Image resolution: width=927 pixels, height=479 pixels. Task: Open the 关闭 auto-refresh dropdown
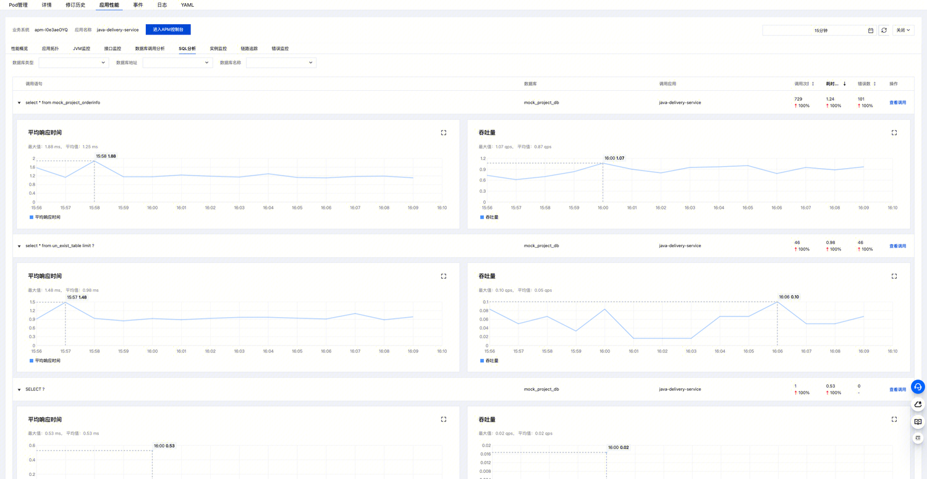[x=903, y=30]
